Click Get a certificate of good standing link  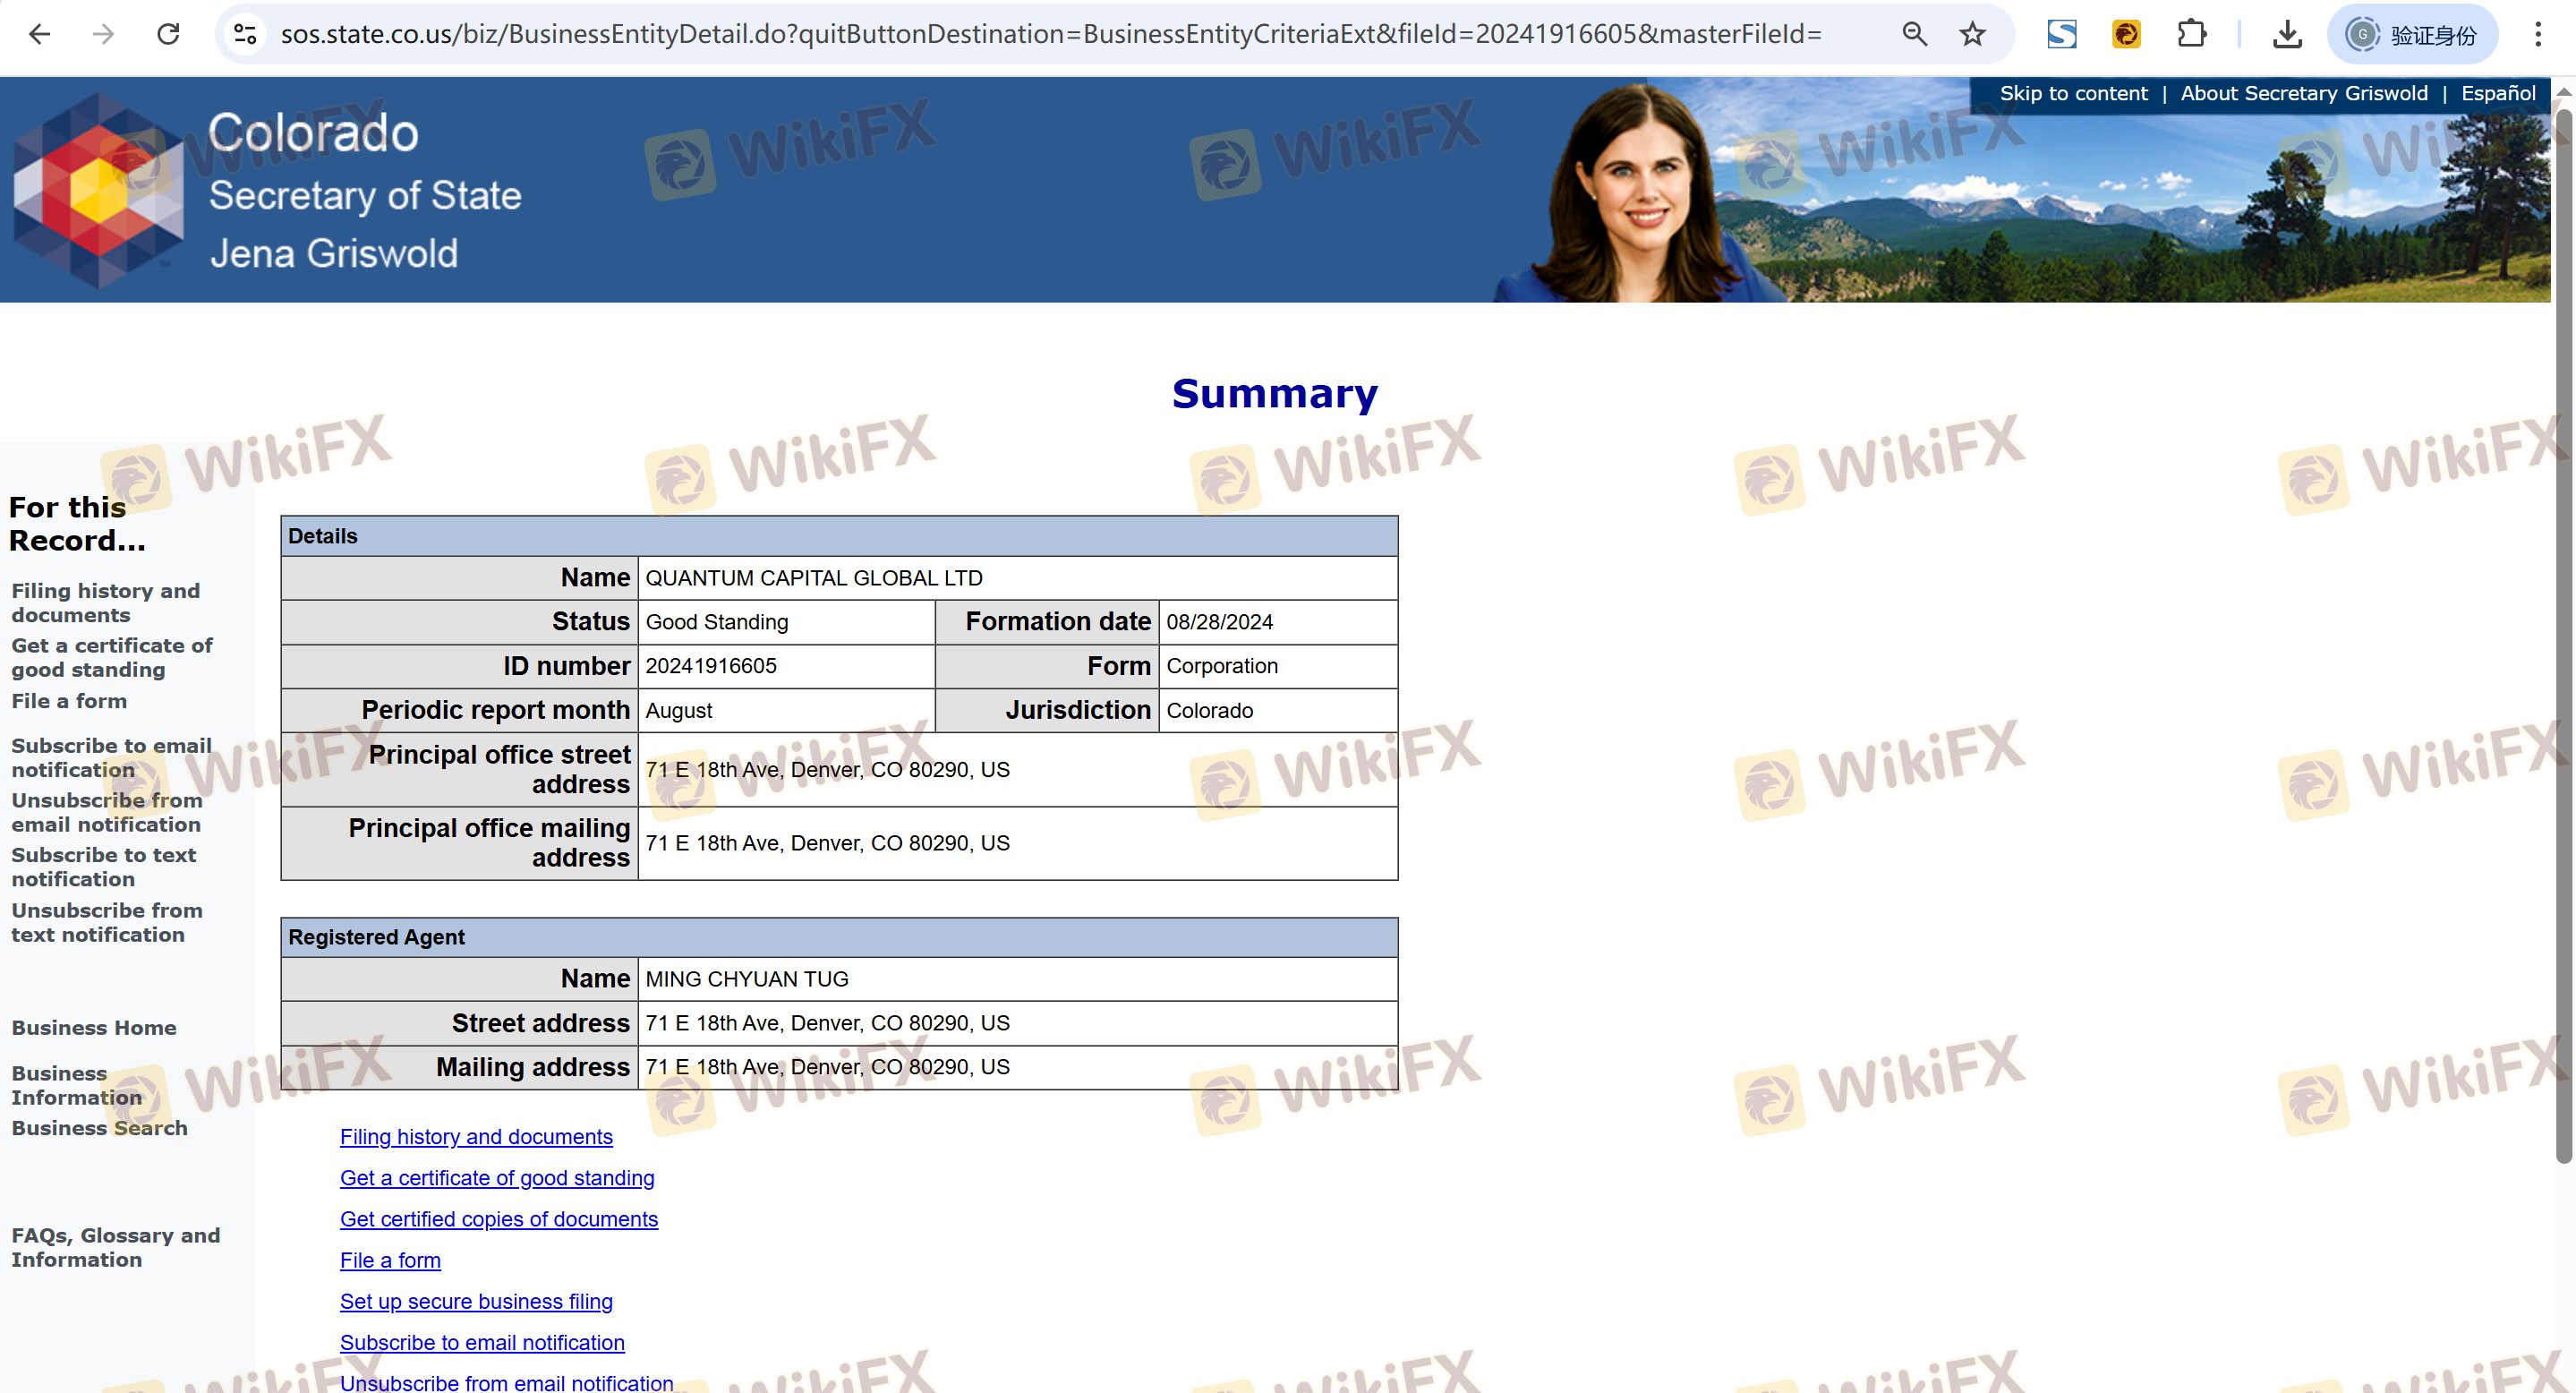click(x=497, y=1178)
